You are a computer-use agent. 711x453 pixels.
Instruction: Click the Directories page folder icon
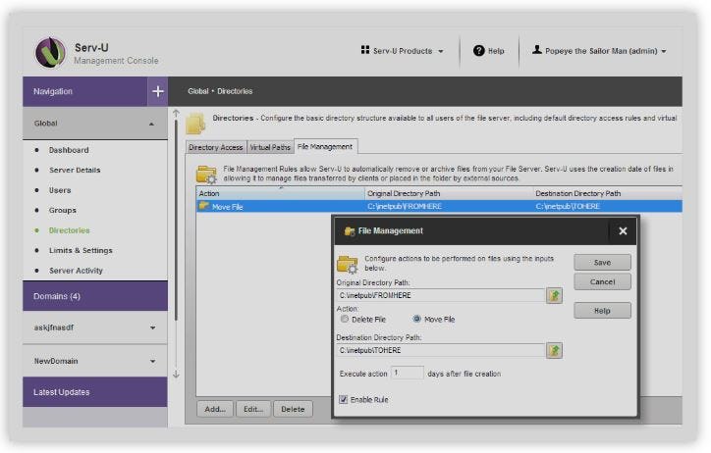coord(195,124)
